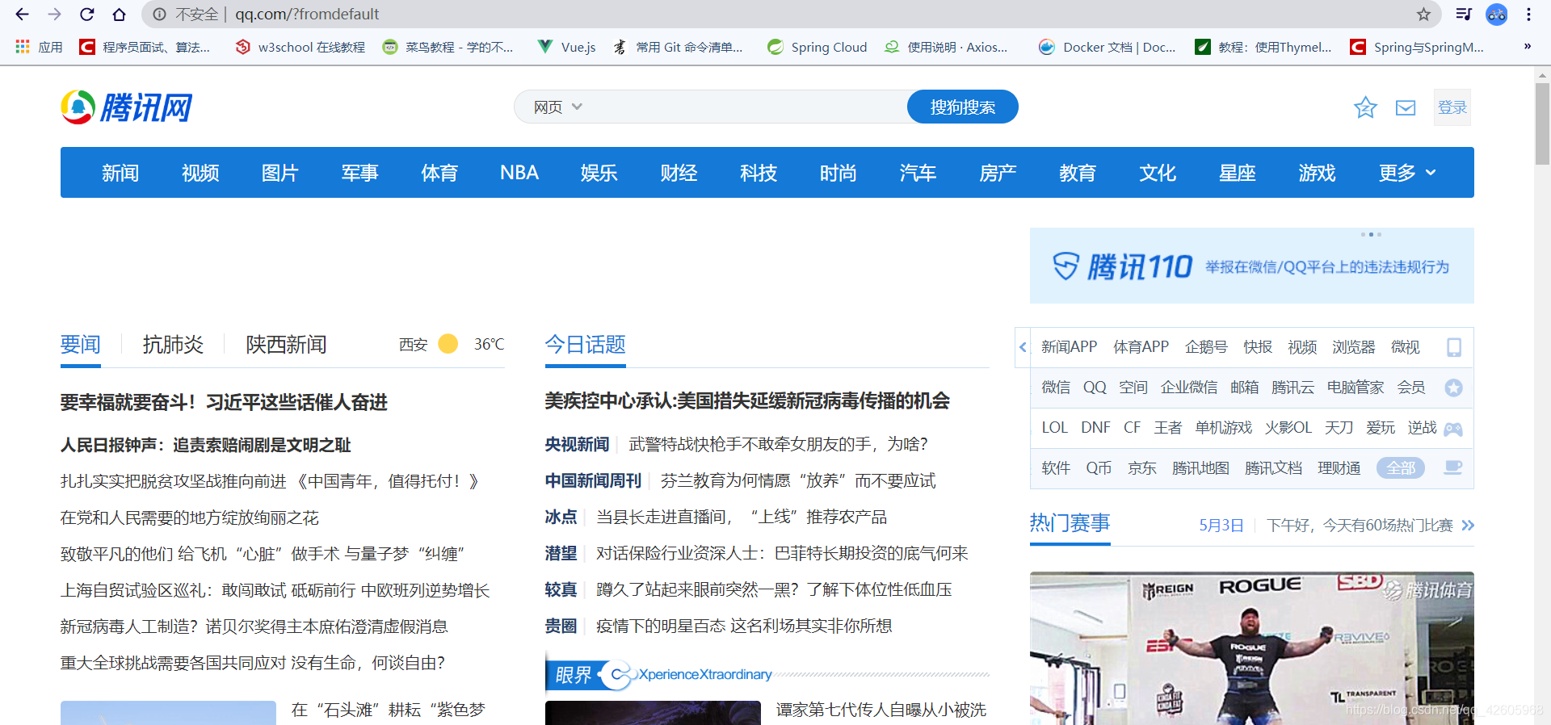Image resolution: width=1551 pixels, height=725 pixels.
Task: Switch to the 抗肺炎 tab
Action: 173,345
